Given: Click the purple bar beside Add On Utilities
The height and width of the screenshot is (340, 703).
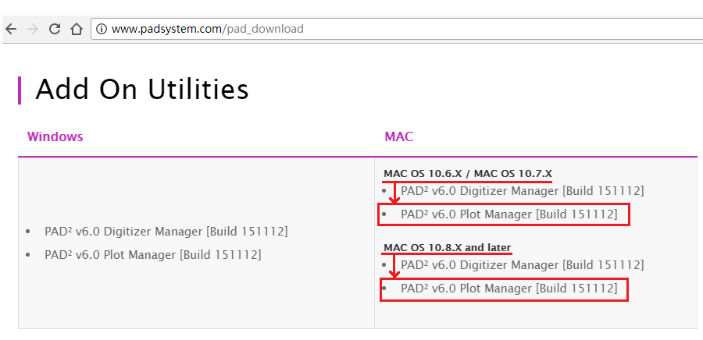Looking at the screenshot, I should pos(20,90).
